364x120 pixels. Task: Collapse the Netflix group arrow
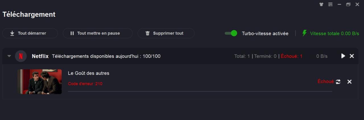pyautogui.click(x=9, y=56)
